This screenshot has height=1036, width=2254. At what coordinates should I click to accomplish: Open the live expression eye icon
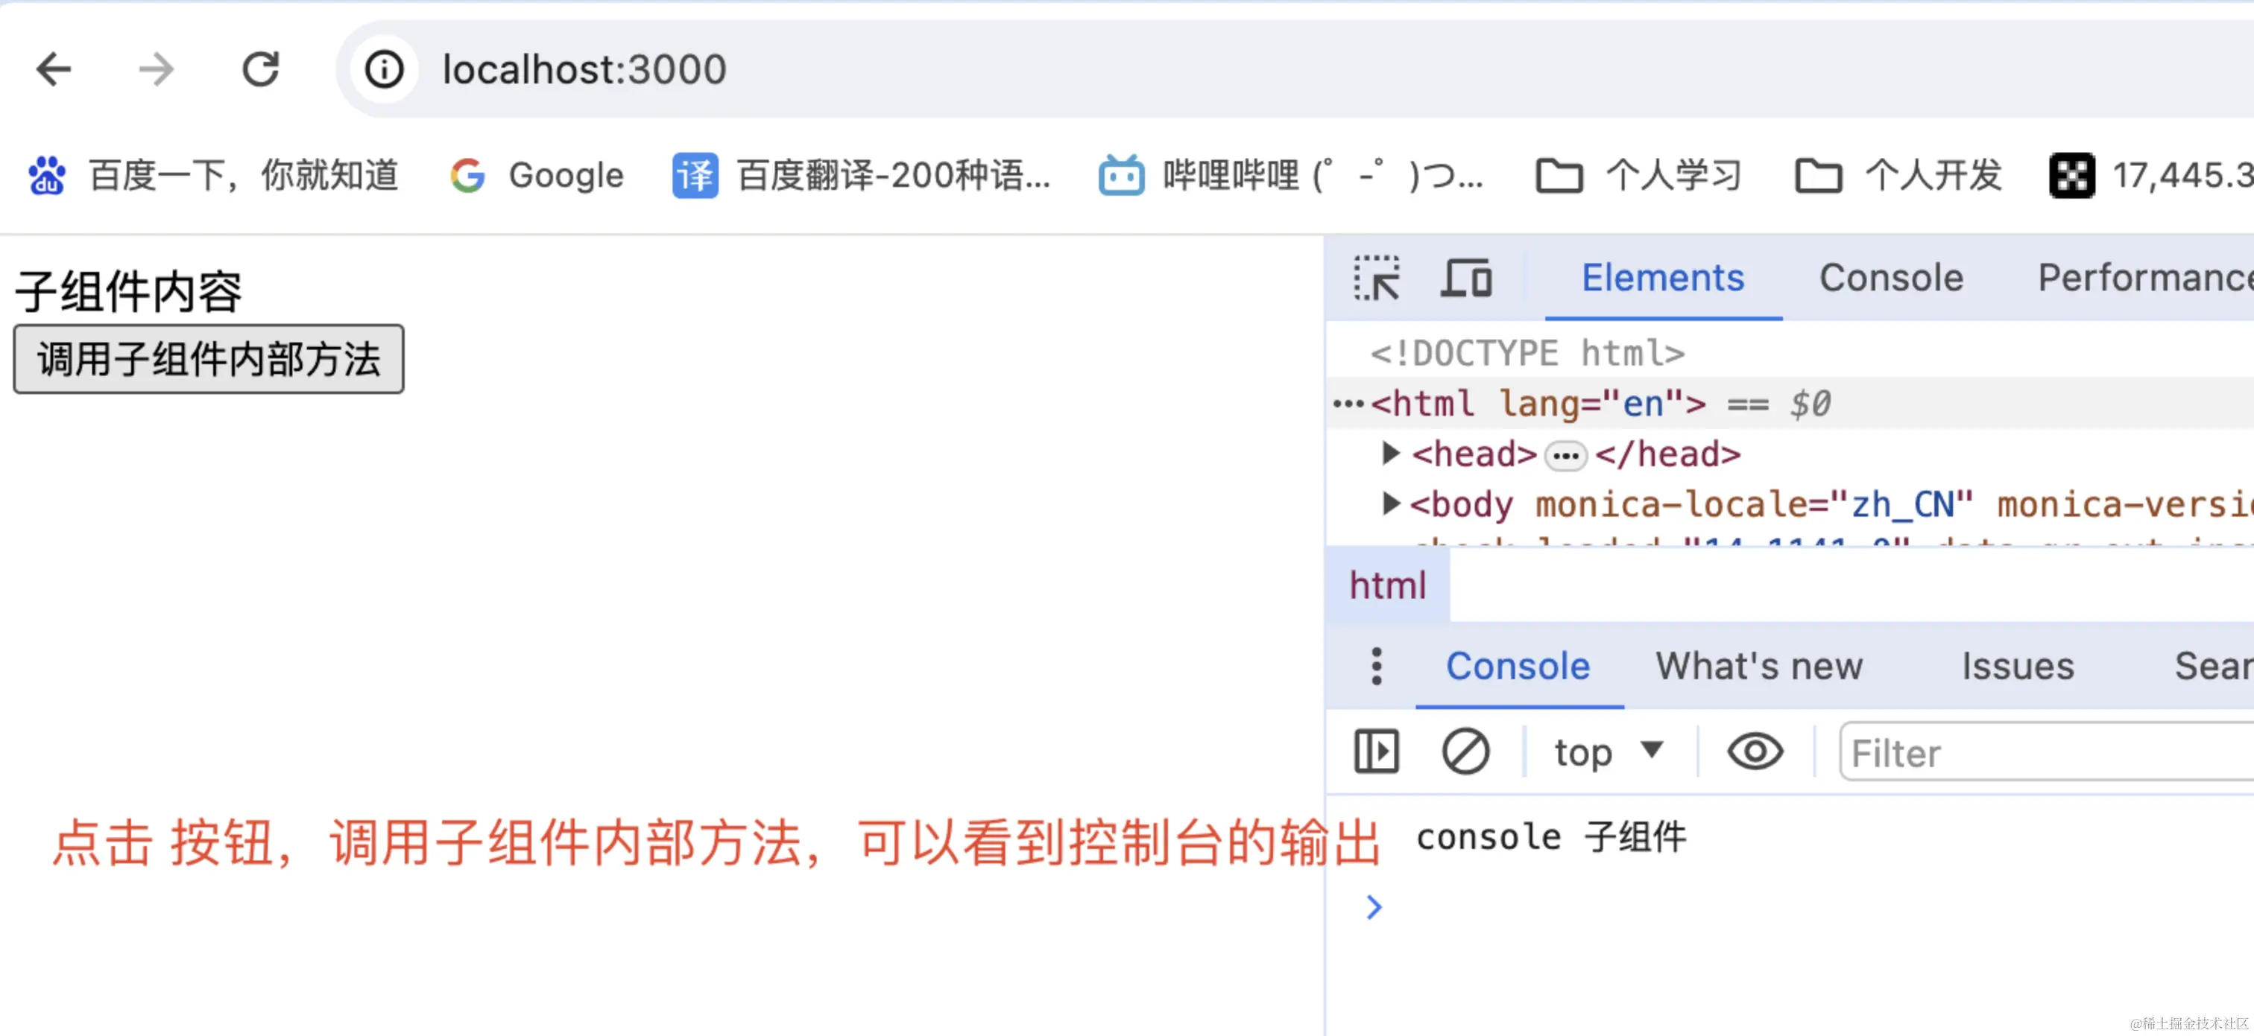pos(1755,752)
